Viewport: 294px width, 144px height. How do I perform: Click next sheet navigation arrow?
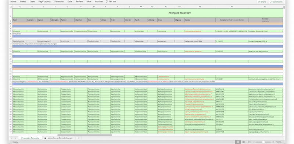tap(15, 138)
